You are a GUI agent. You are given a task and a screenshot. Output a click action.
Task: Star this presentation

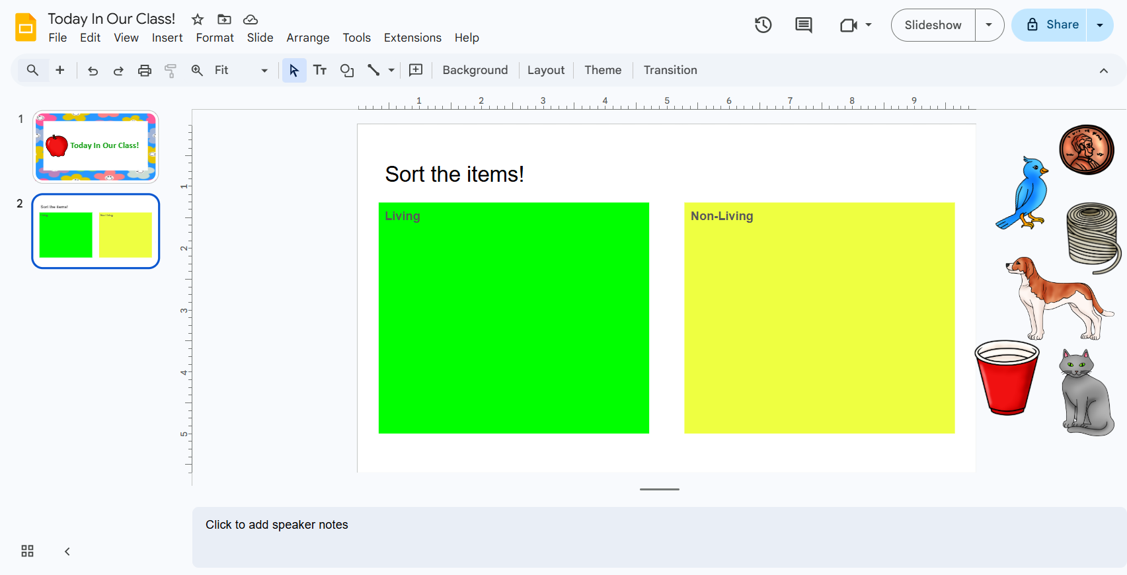pyautogui.click(x=197, y=19)
